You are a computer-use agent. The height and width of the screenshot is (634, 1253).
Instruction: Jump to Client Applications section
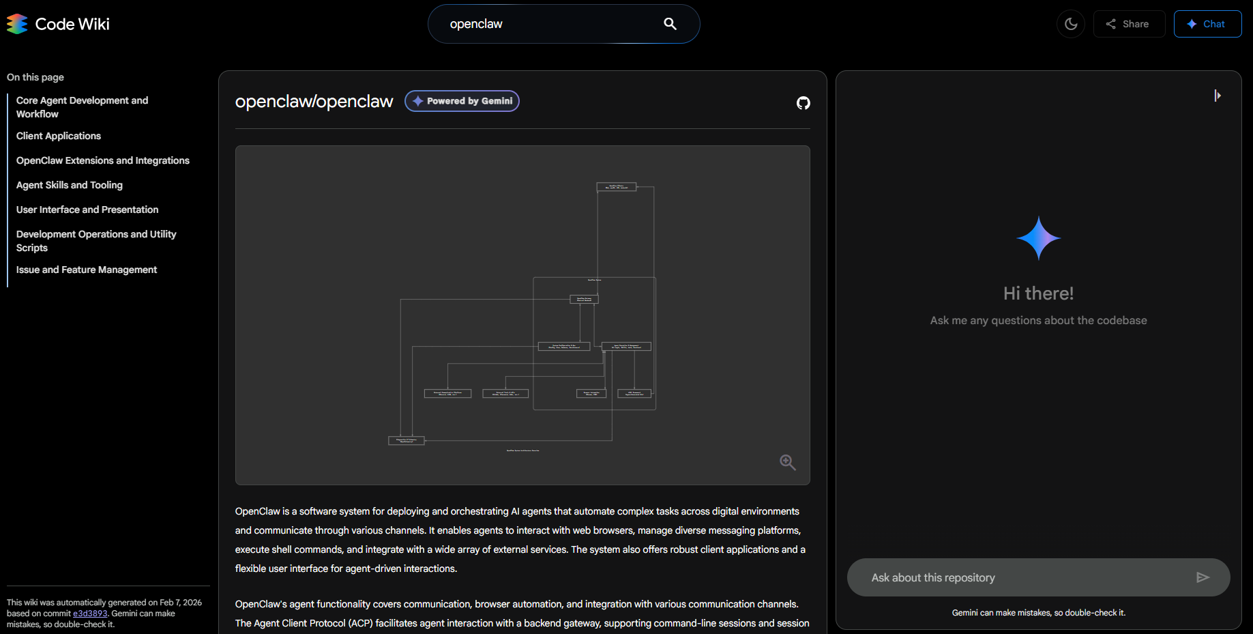click(59, 136)
